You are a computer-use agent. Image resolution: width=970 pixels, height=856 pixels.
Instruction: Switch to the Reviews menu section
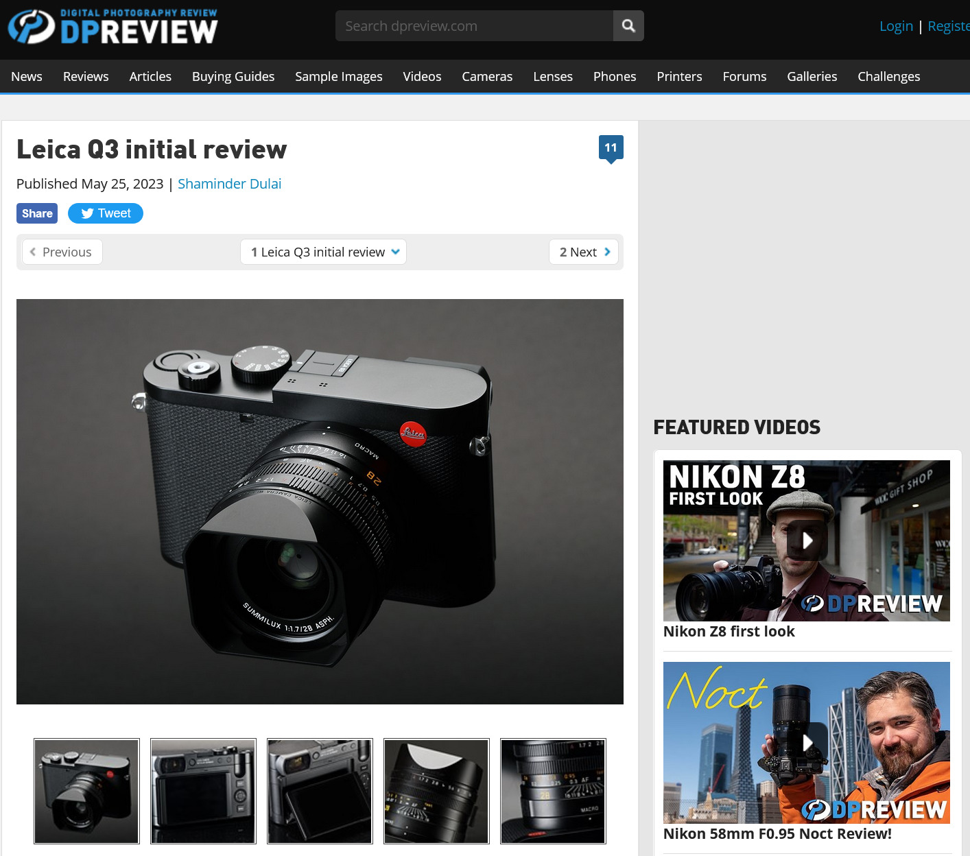86,76
